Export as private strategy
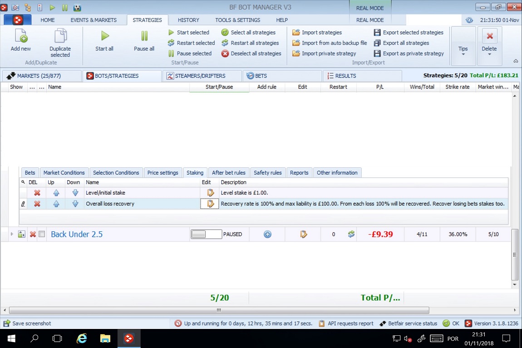Image resolution: width=522 pixels, height=348 pixels. (409, 53)
